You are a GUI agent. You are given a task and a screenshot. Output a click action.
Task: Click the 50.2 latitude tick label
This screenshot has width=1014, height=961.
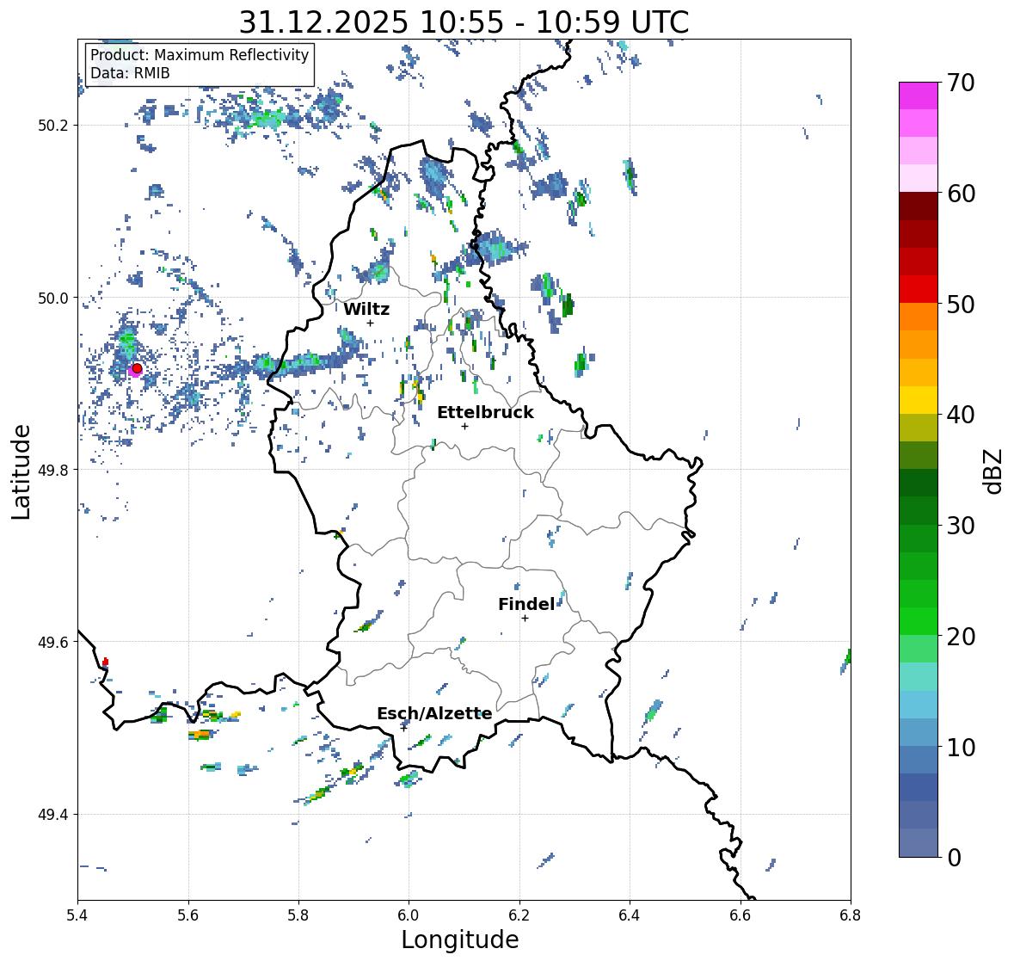tap(53, 126)
